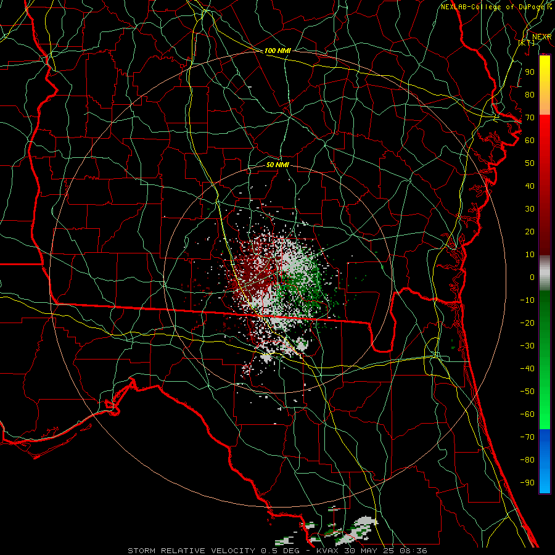Click the -10 value on the velocity scale

pyautogui.click(x=527, y=300)
